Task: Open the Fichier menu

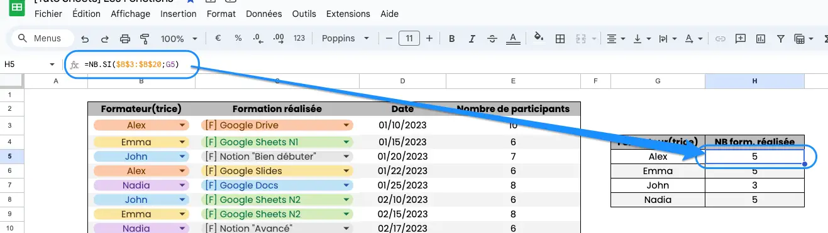Action: coord(48,14)
